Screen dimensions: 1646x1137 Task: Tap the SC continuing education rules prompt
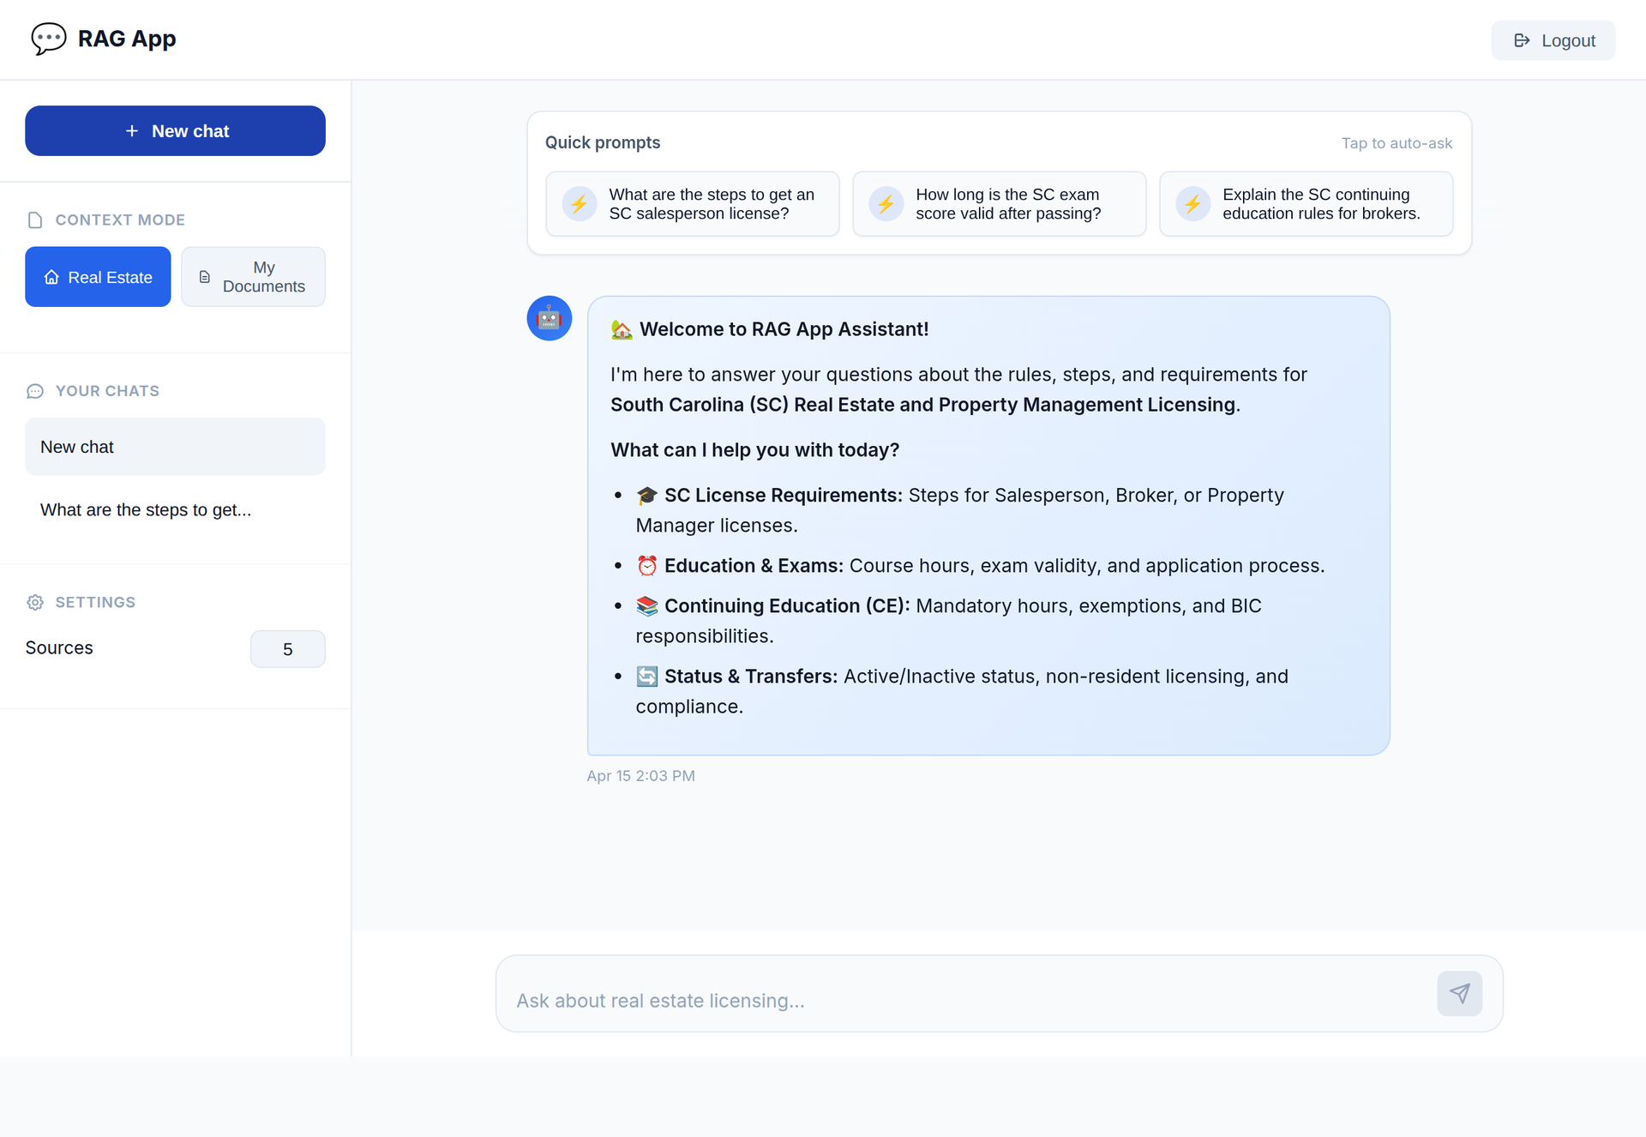[x=1306, y=204]
